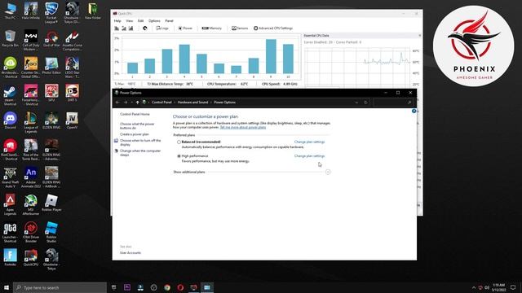
Task: Go to Control Panel Home
Action: point(135,114)
